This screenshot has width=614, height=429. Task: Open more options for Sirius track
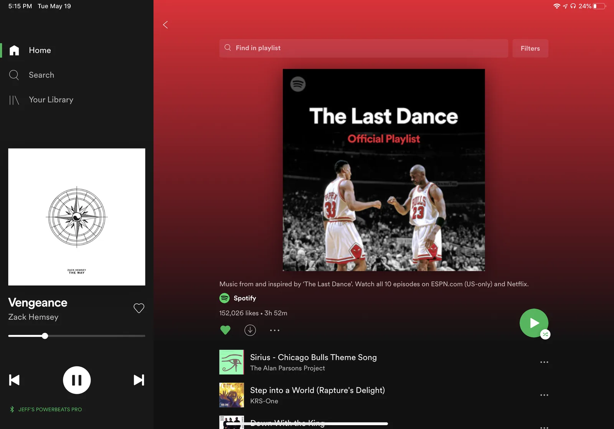(544, 362)
